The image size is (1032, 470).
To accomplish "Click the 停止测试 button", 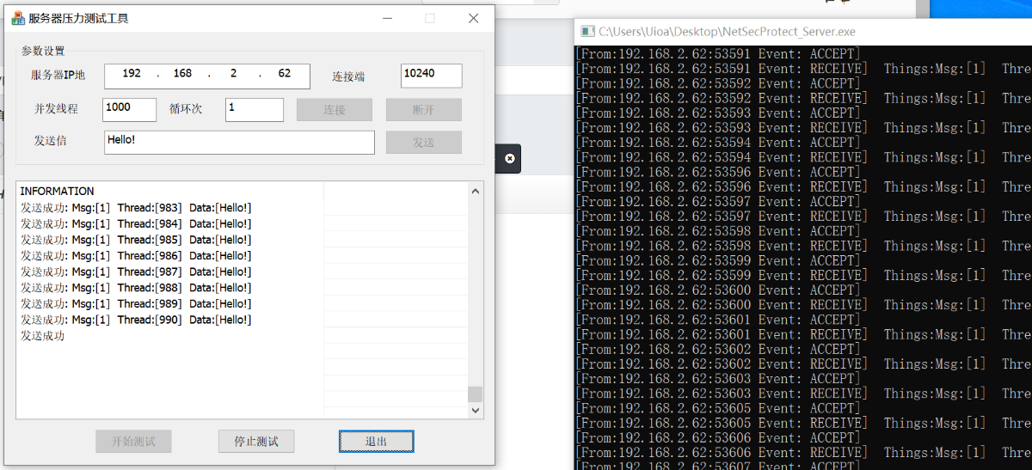I will pyautogui.click(x=256, y=442).
